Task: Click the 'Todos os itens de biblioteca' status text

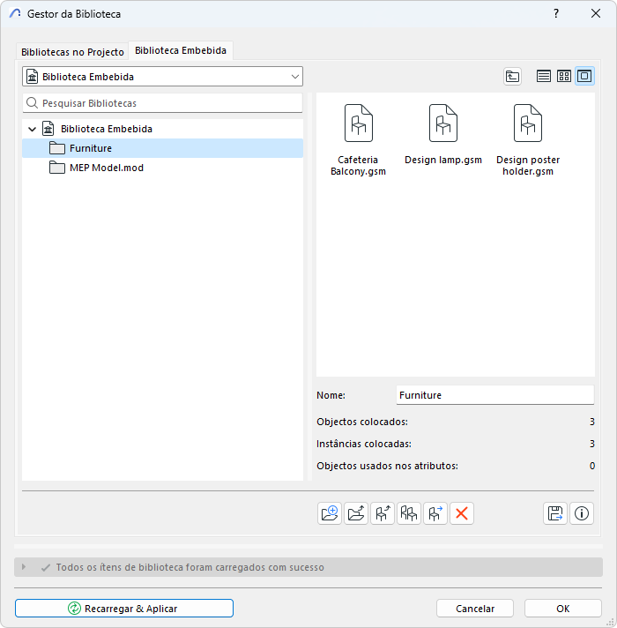Action: point(190,567)
